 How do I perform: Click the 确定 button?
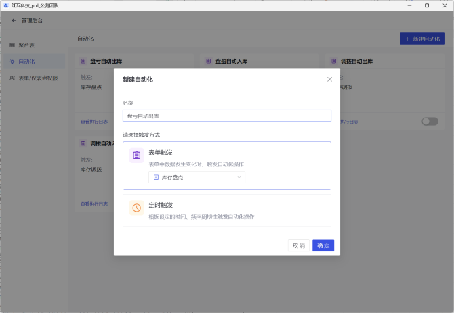pyautogui.click(x=323, y=245)
